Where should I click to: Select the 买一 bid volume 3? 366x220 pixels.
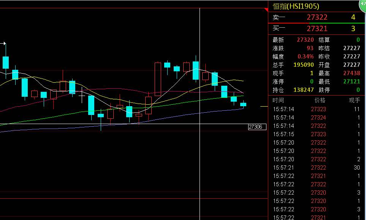(353, 28)
